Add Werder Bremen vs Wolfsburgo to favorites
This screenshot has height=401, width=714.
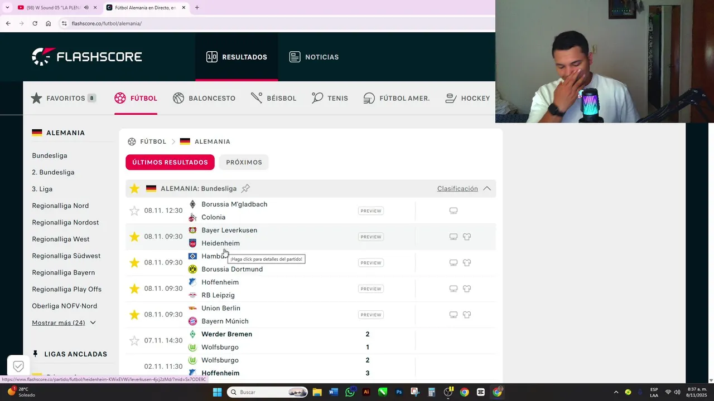tap(134, 340)
